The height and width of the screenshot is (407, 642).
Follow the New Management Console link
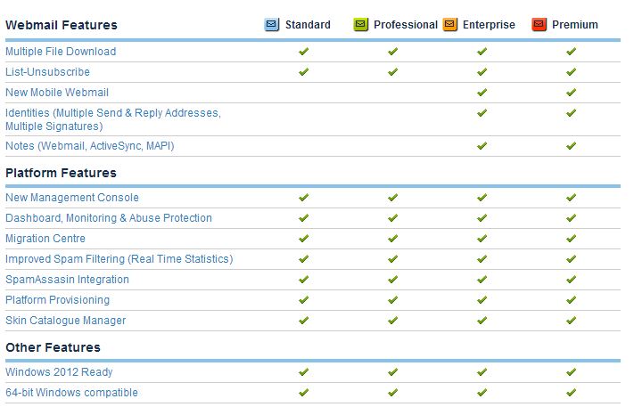pos(72,198)
